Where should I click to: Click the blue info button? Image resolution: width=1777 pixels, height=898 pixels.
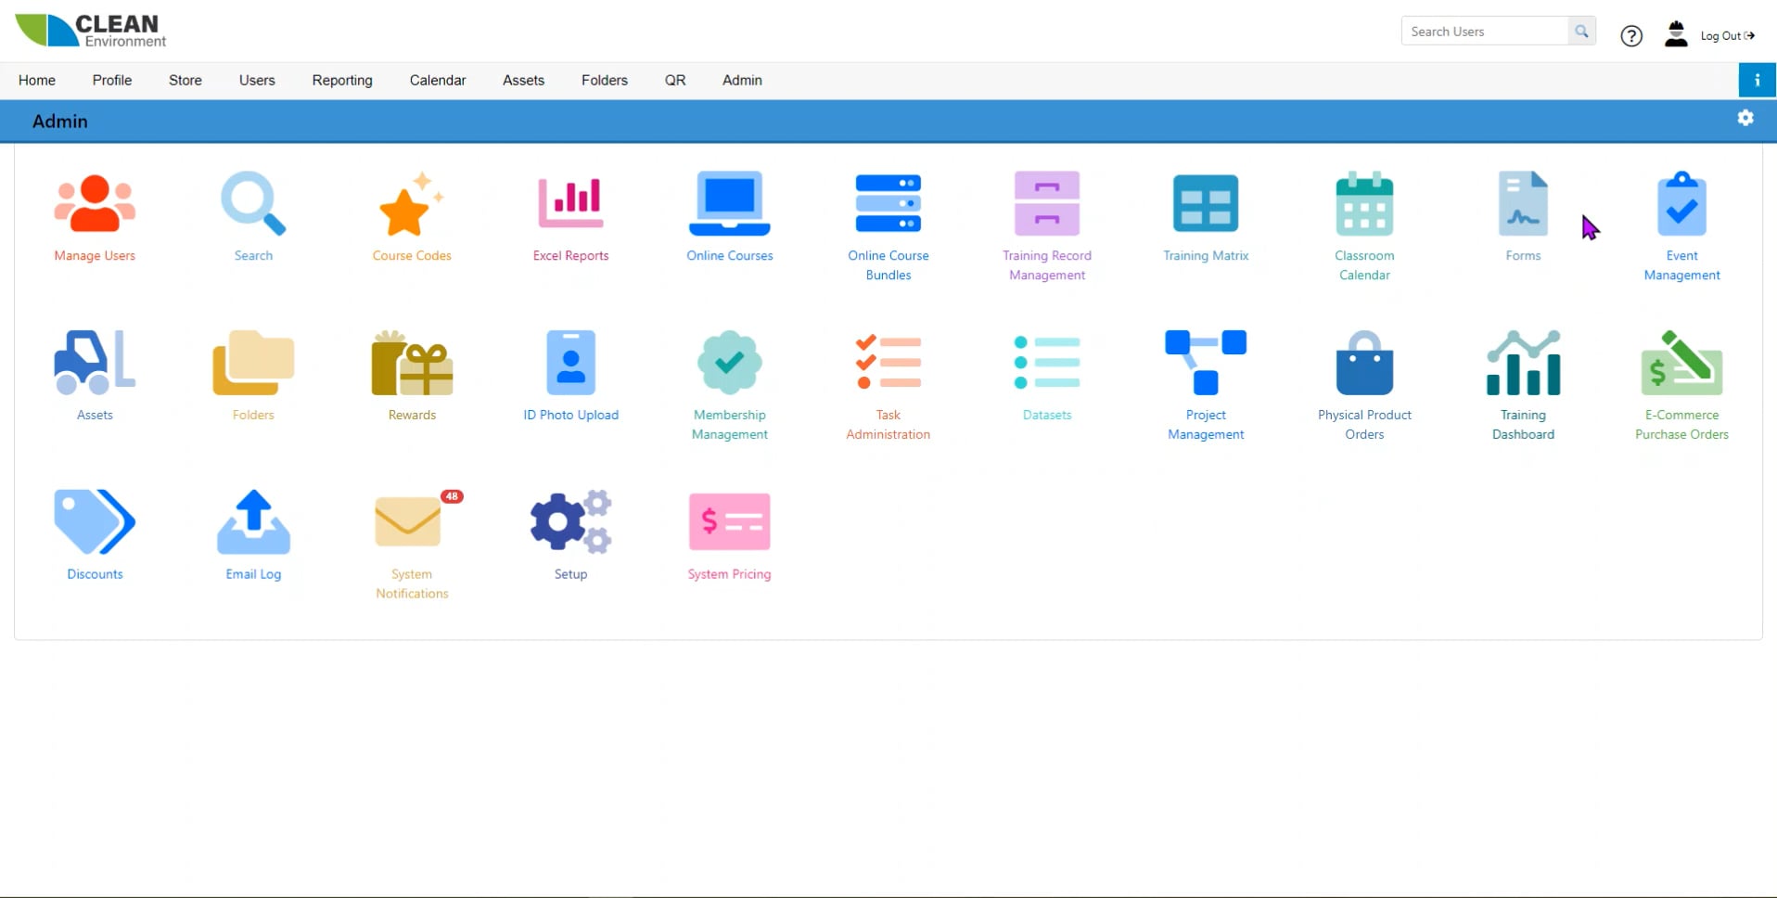point(1757,80)
